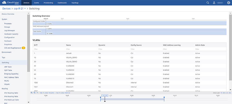Click the timeline end range handle
The image size is (232, 104).
coord(164,99)
